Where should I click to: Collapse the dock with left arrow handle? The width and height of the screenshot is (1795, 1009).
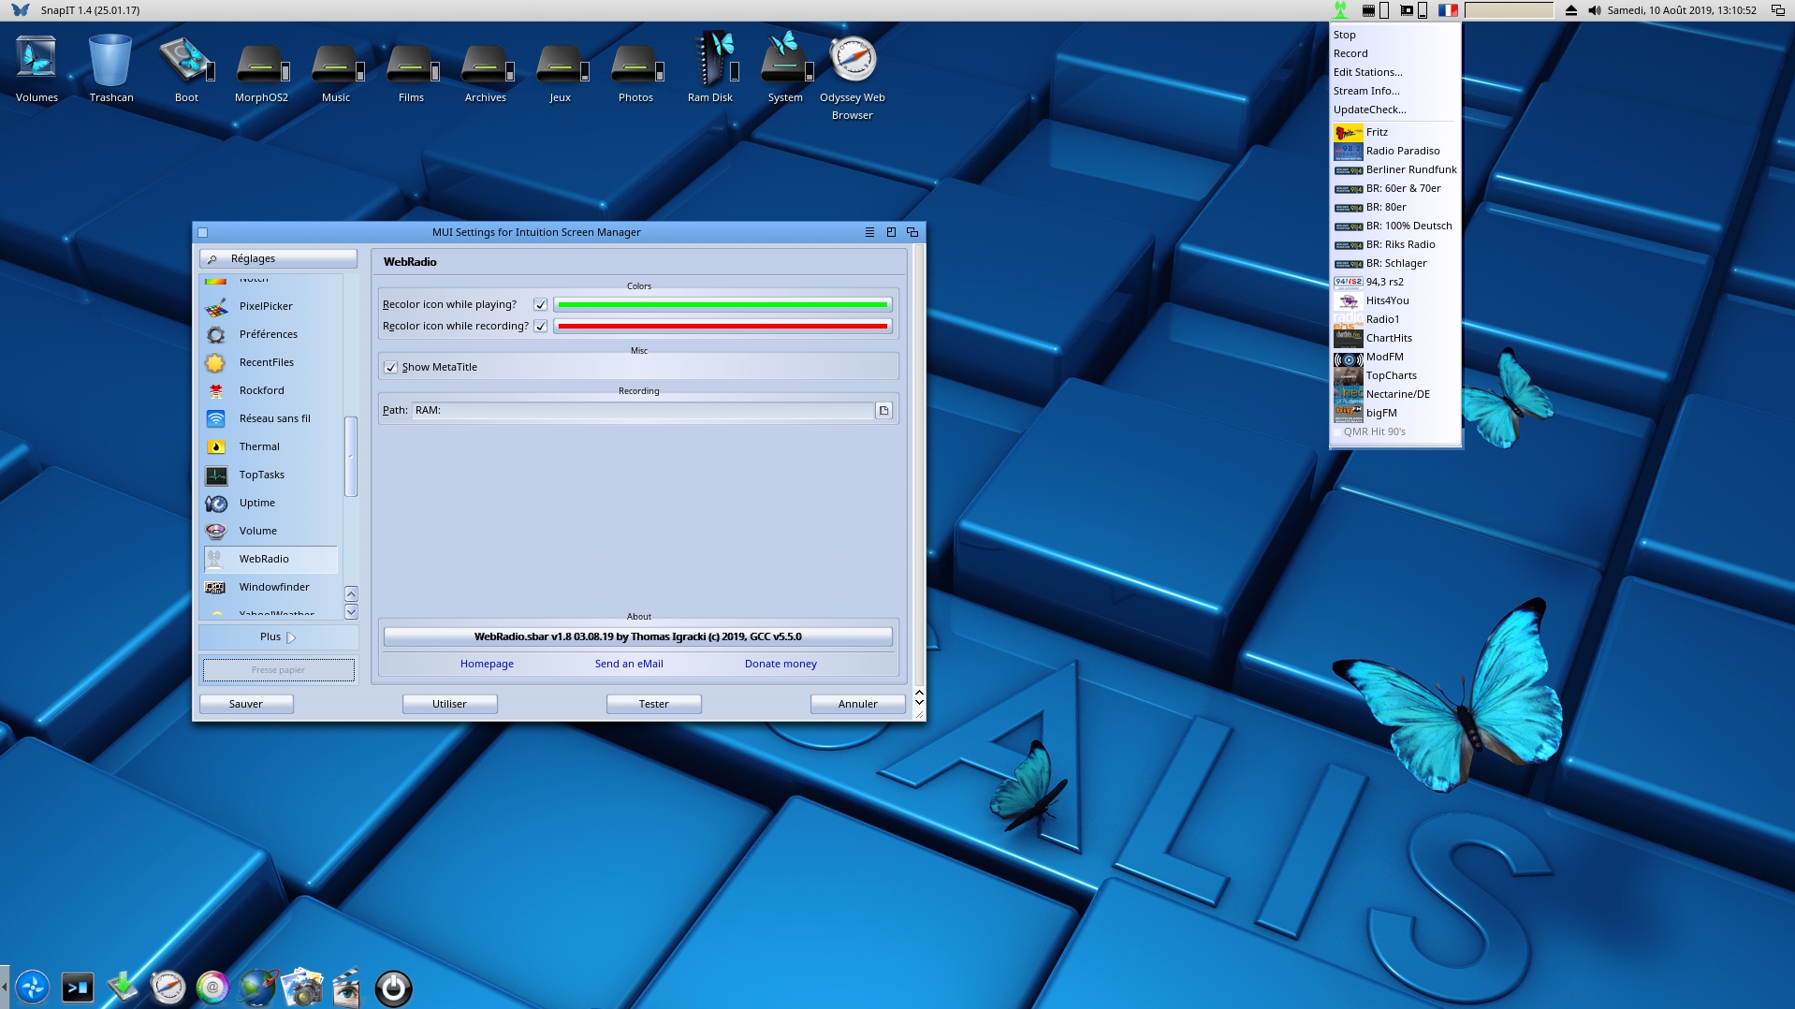pos(4,987)
